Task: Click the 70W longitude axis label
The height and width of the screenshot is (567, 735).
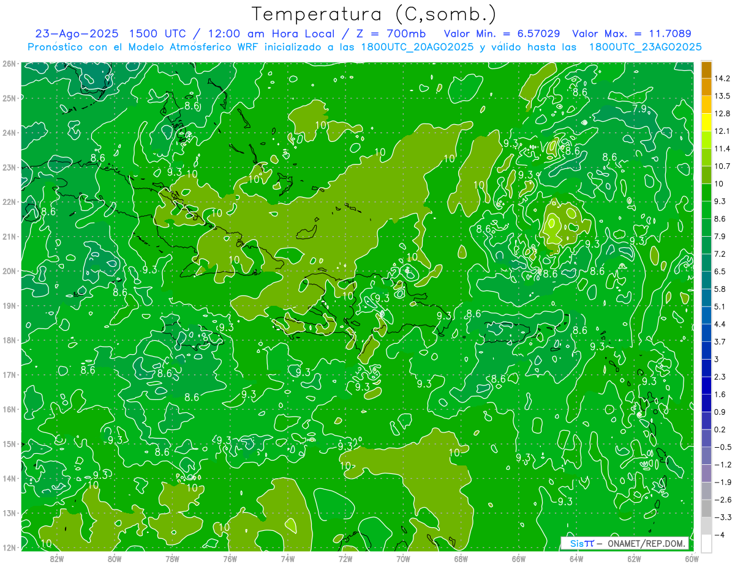Action: [403, 558]
